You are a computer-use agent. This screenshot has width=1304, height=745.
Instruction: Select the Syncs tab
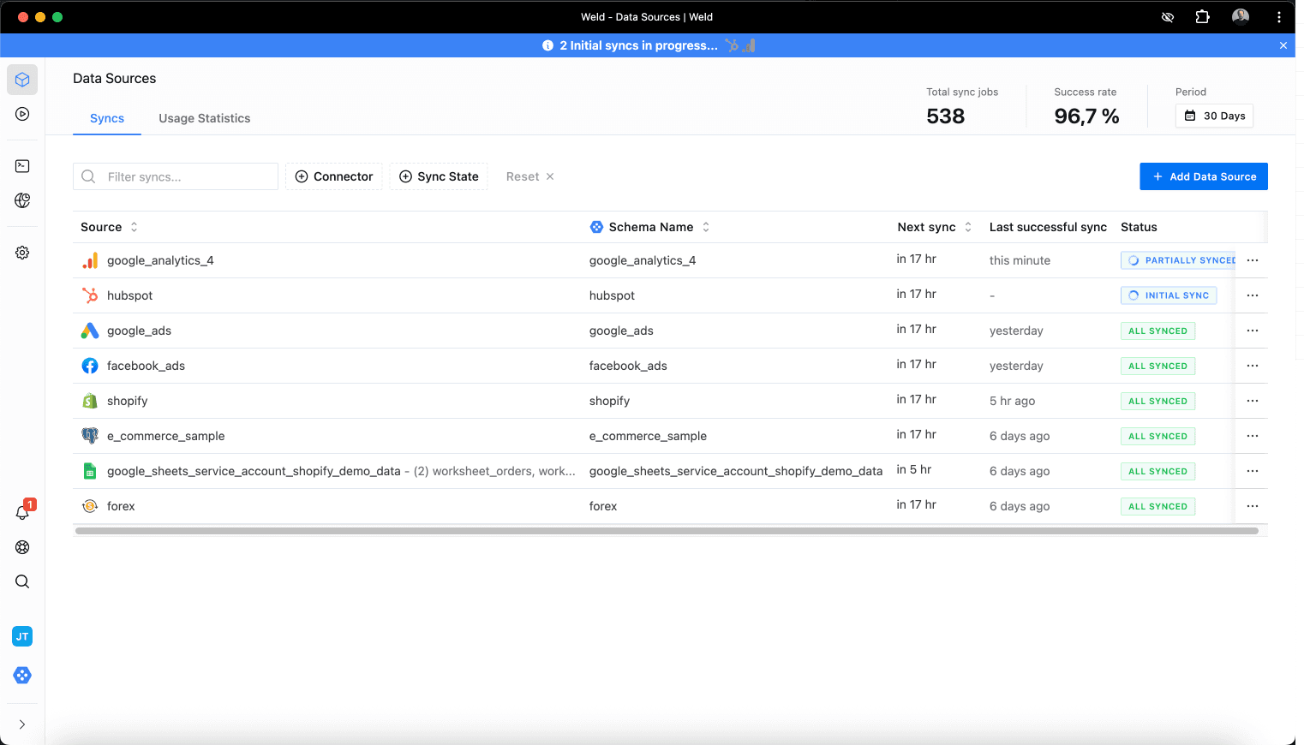tap(106, 118)
